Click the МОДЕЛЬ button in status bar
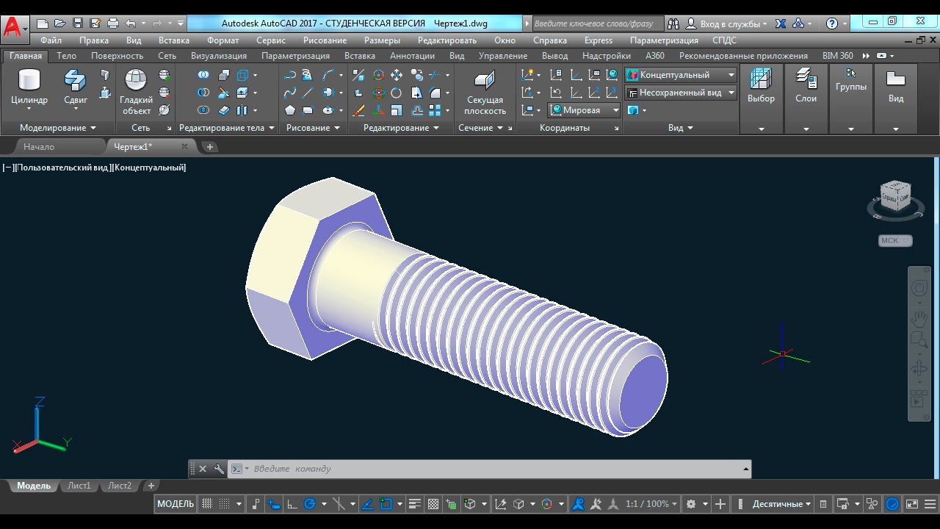 tap(176, 504)
